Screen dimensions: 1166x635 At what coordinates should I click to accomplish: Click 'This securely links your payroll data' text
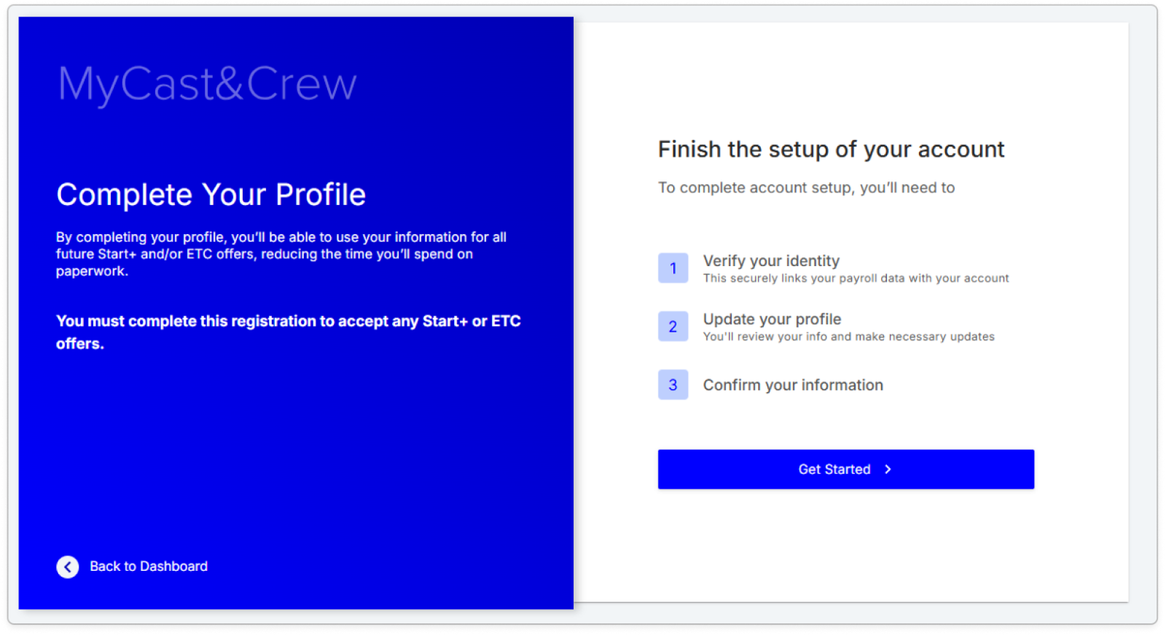[856, 278]
